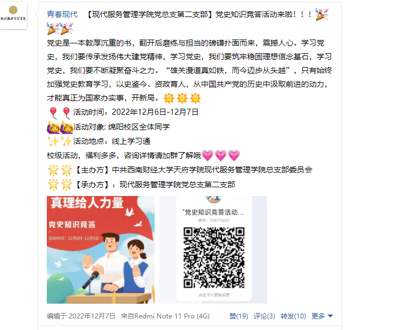The width and height of the screenshot is (414, 330).
Task: Share the post via 转发(10)
Action: tap(293, 316)
